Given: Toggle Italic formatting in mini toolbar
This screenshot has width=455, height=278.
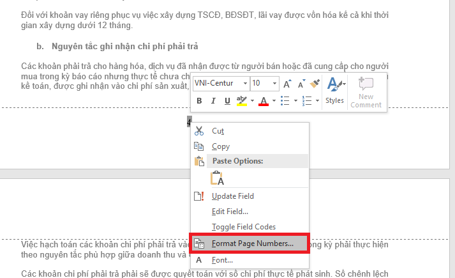Looking at the screenshot, I should (x=213, y=101).
